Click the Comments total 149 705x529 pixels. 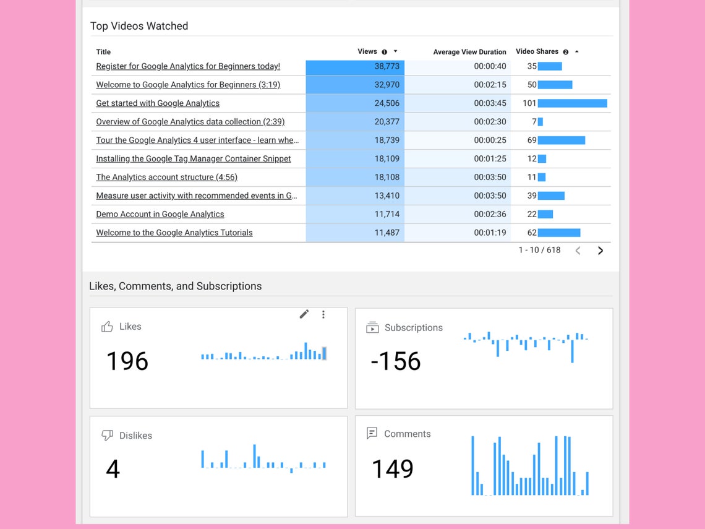pyautogui.click(x=393, y=469)
